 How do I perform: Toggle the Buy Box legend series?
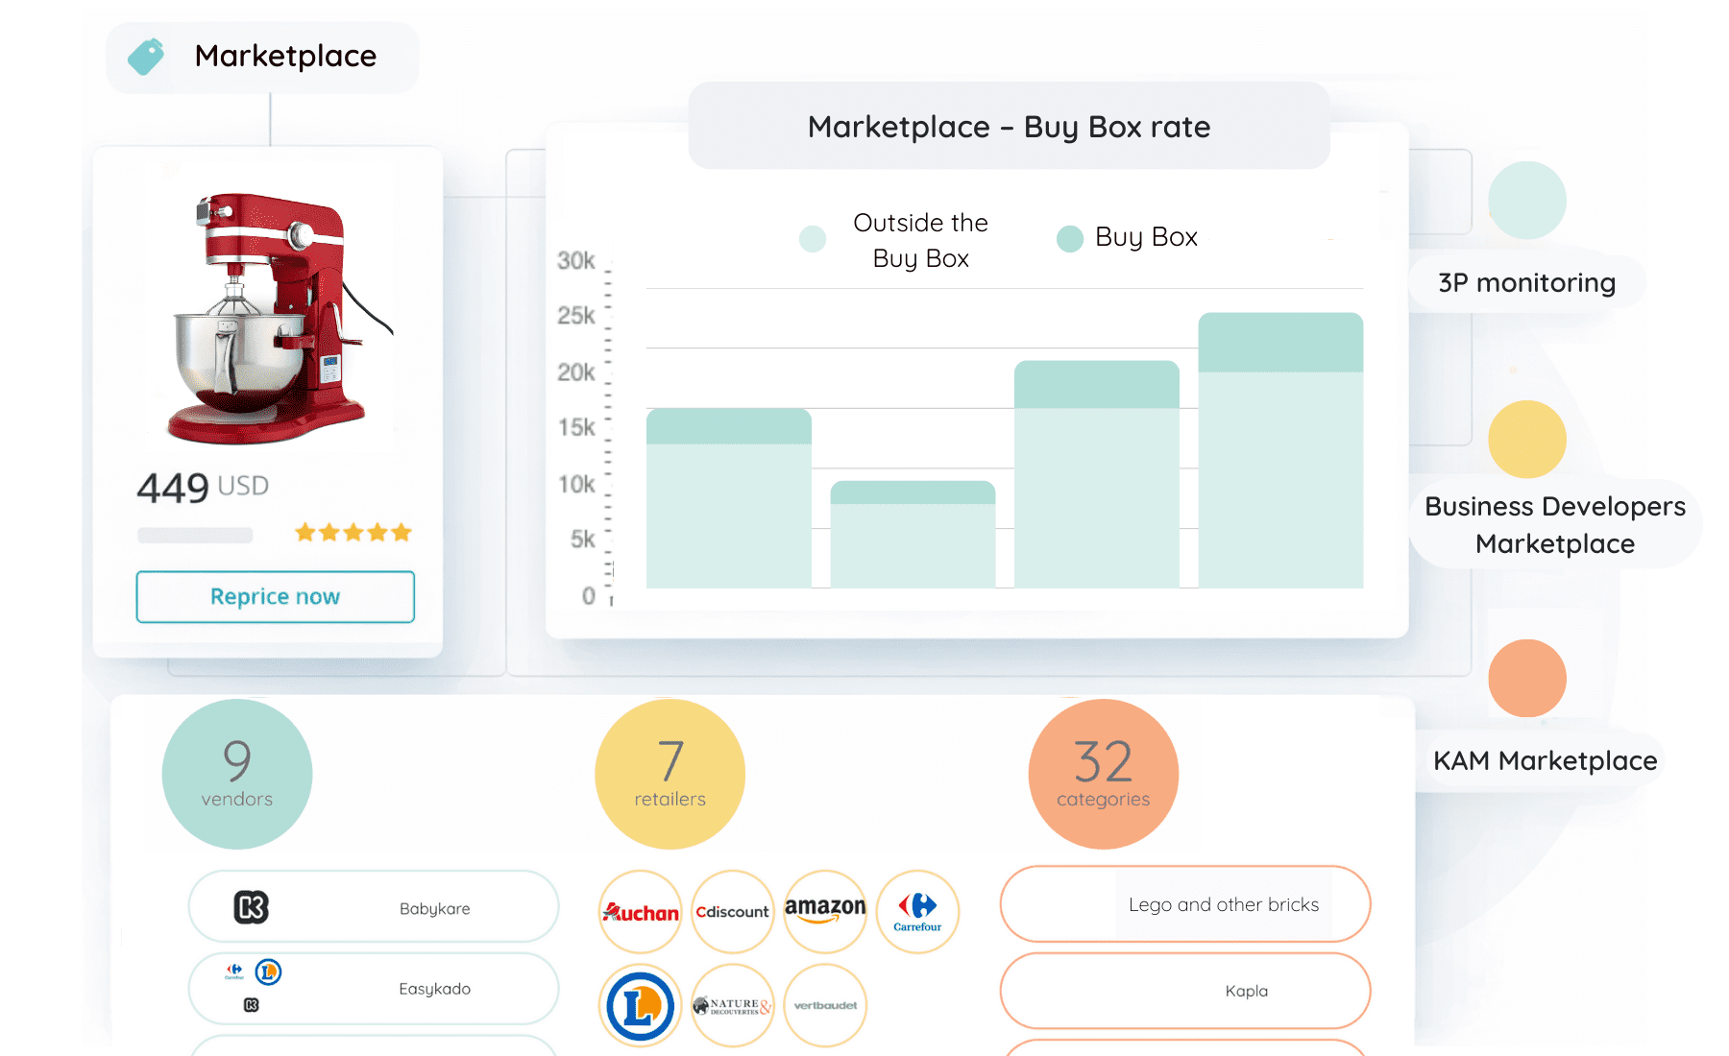(1128, 238)
